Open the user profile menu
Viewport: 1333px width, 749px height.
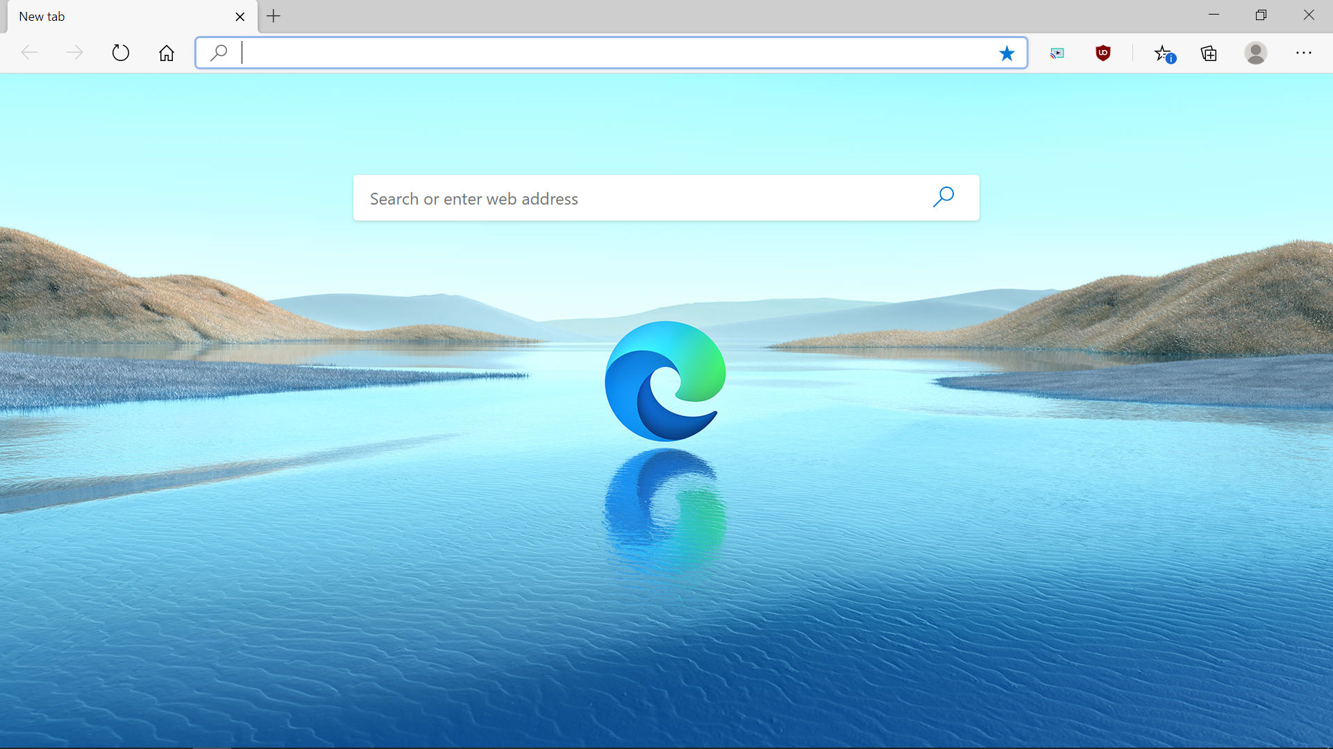point(1255,53)
